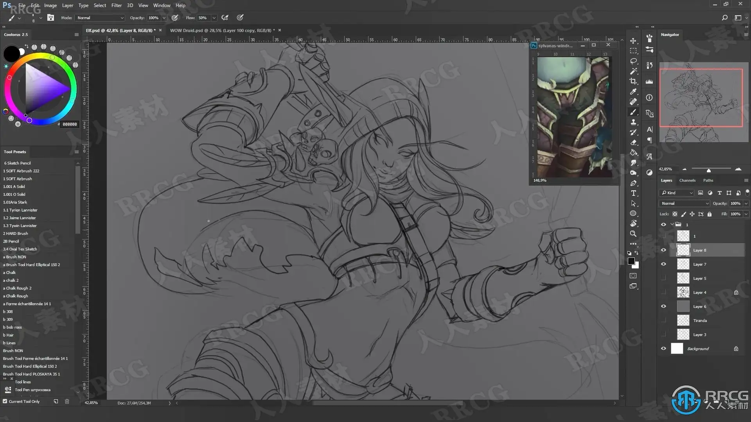The height and width of the screenshot is (422, 751).
Task: Open brush Mode dropdown
Action: (x=100, y=18)
